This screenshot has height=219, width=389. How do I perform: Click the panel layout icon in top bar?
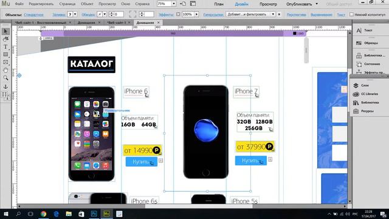point(193,4)
